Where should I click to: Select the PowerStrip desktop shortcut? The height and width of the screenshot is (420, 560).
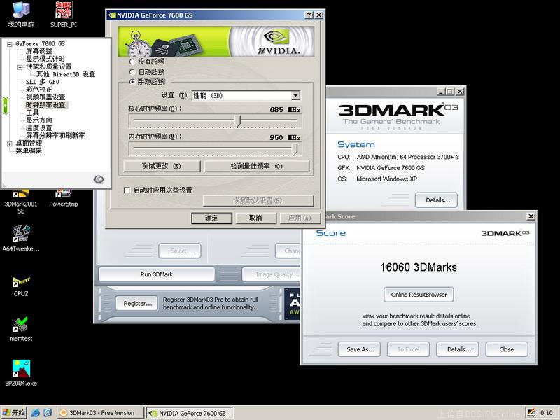point(64,199)
